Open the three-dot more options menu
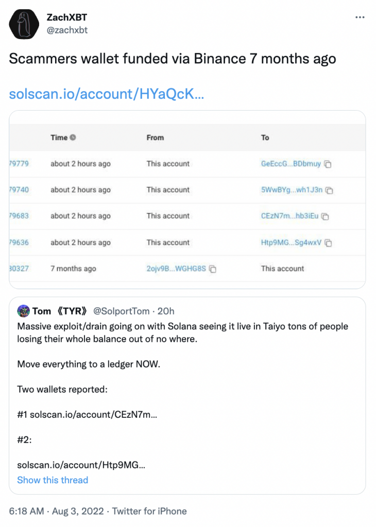Viewport: 376px width, 527px height. [360, 17]
